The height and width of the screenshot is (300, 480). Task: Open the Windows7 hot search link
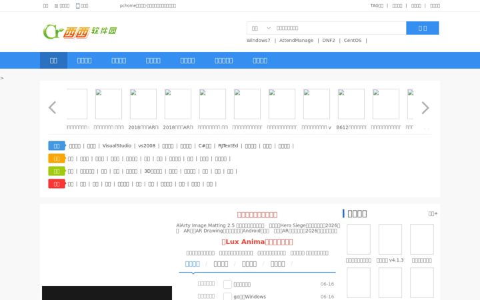point(259,41)
